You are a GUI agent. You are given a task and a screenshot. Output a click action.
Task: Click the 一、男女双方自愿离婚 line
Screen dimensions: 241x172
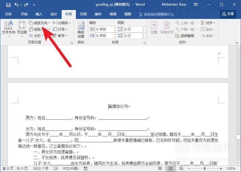tap(56, 152)
